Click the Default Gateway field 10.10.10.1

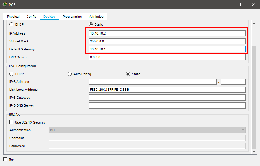click(167, 49)
